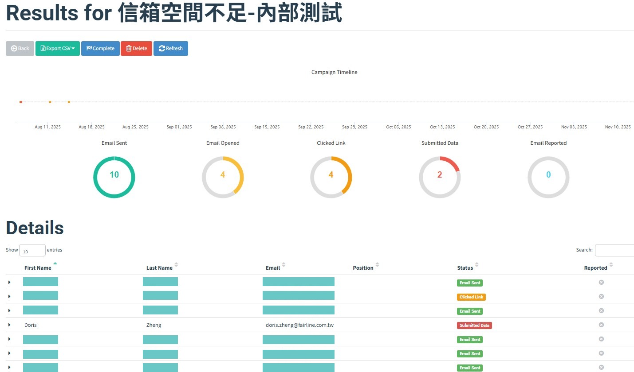Sort table by First Name column
This screenshot has height=372, width=634.
click(x=38, y=267)
